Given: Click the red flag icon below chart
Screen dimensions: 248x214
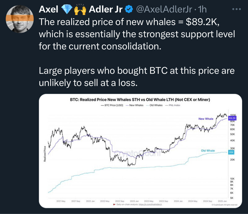Looking at the screenshot, I should point(114,205).
